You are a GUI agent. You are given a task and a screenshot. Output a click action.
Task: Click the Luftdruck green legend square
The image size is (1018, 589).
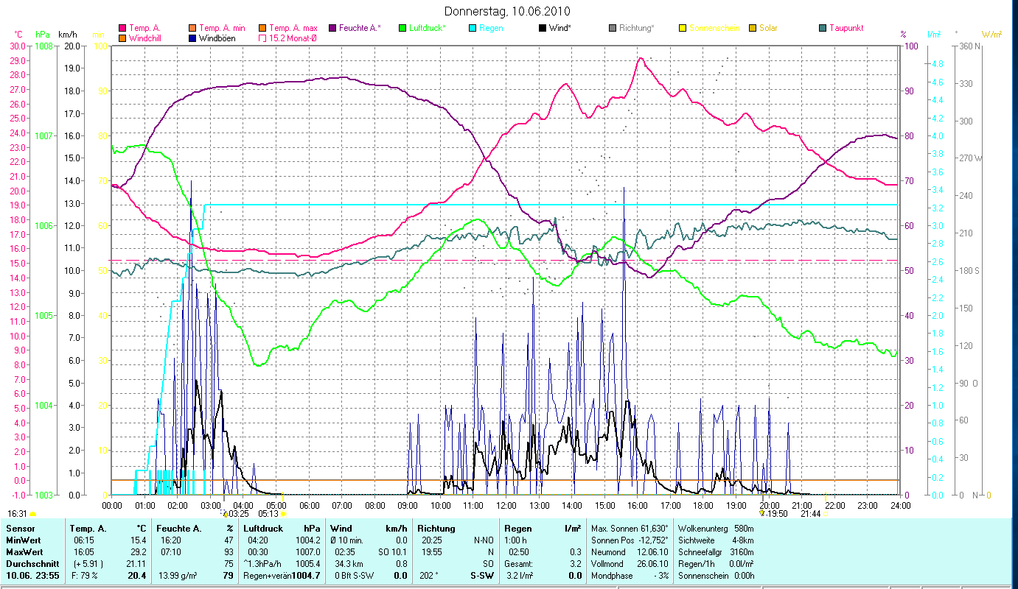pos(402,28)
